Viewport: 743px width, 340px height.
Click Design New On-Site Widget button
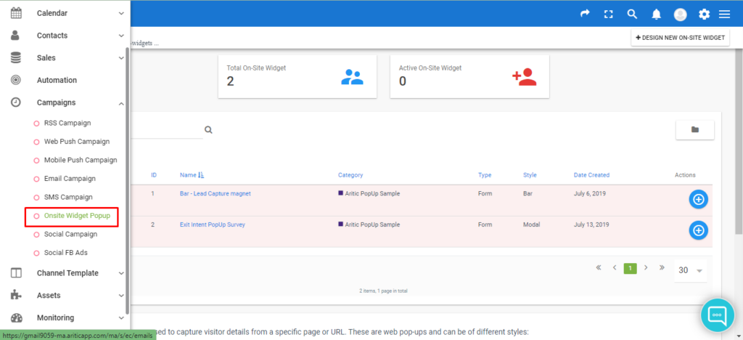point(680,38)
